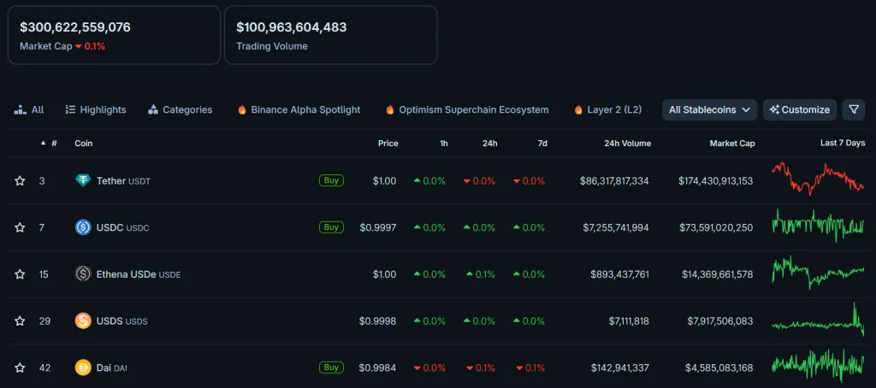This screenshot has width=876, height=388.
Task: Open Tether's 7-day sparkline chart
Action: coord(817,179)
